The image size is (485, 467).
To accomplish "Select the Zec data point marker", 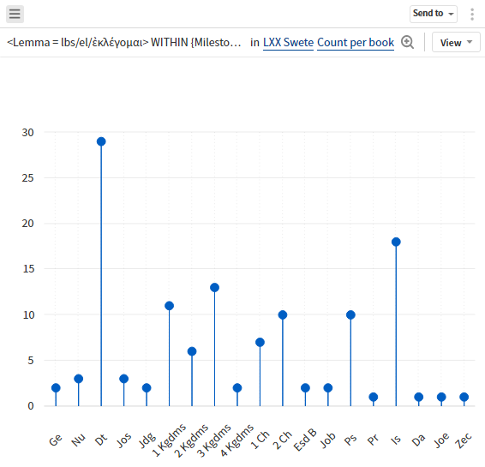I will (x=464, y=397).
